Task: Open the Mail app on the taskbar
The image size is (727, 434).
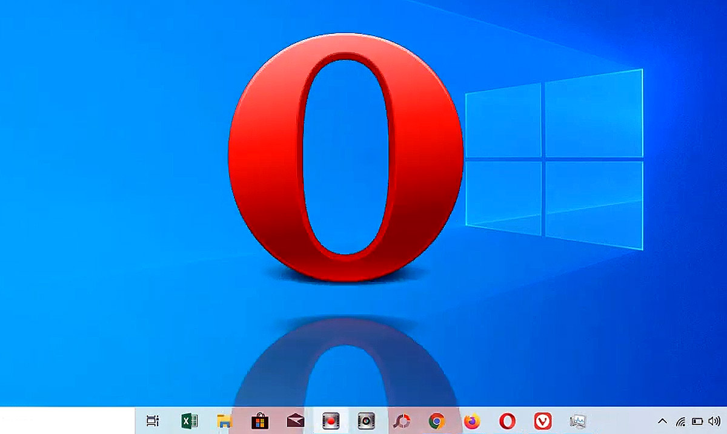Action: pos(296,421)
